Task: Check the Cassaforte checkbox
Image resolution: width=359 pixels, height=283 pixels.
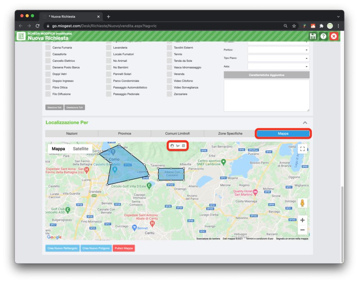Action: click(x=48, y=54)
